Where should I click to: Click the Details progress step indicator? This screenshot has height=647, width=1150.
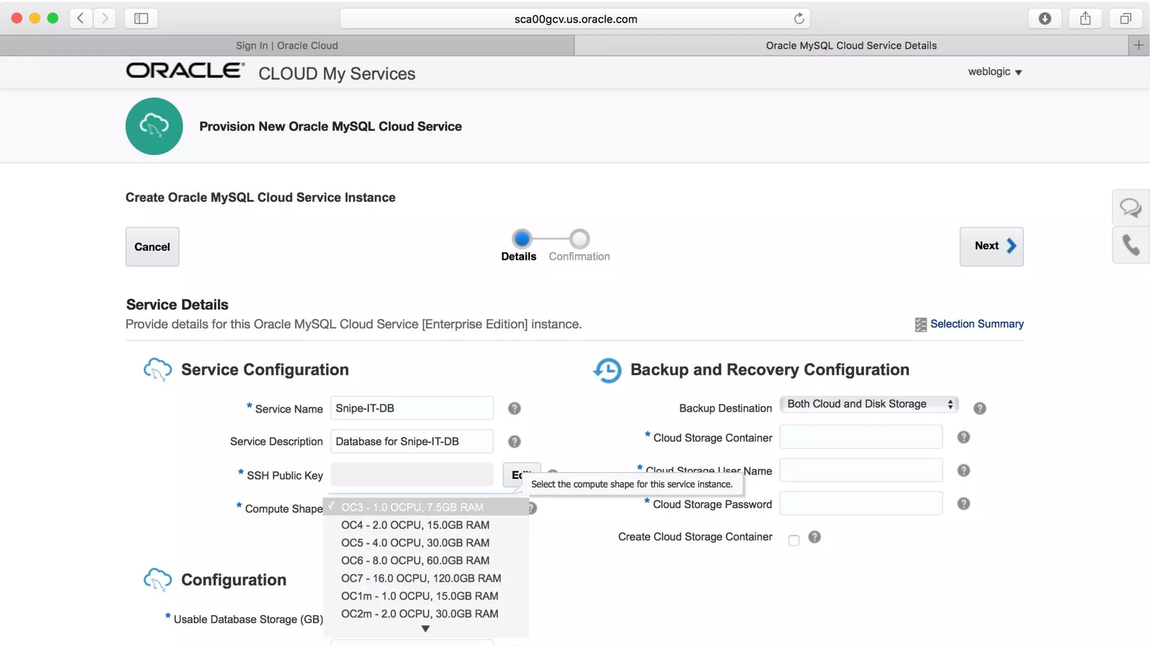522,239
